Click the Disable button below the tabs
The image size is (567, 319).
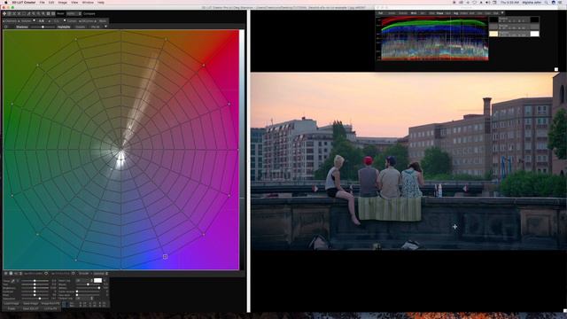tap(81, 27)
